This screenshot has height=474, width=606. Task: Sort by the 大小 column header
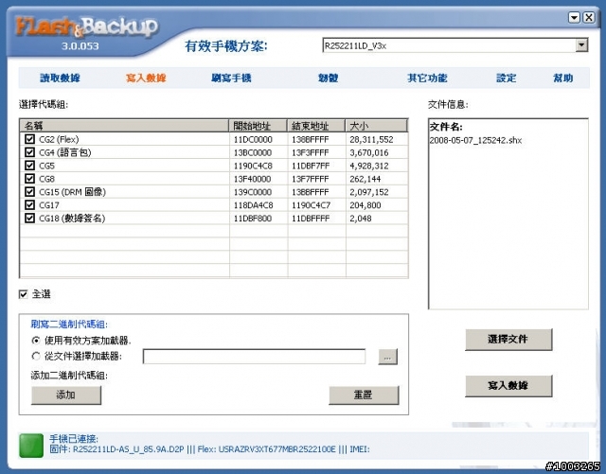pos(377,126)
